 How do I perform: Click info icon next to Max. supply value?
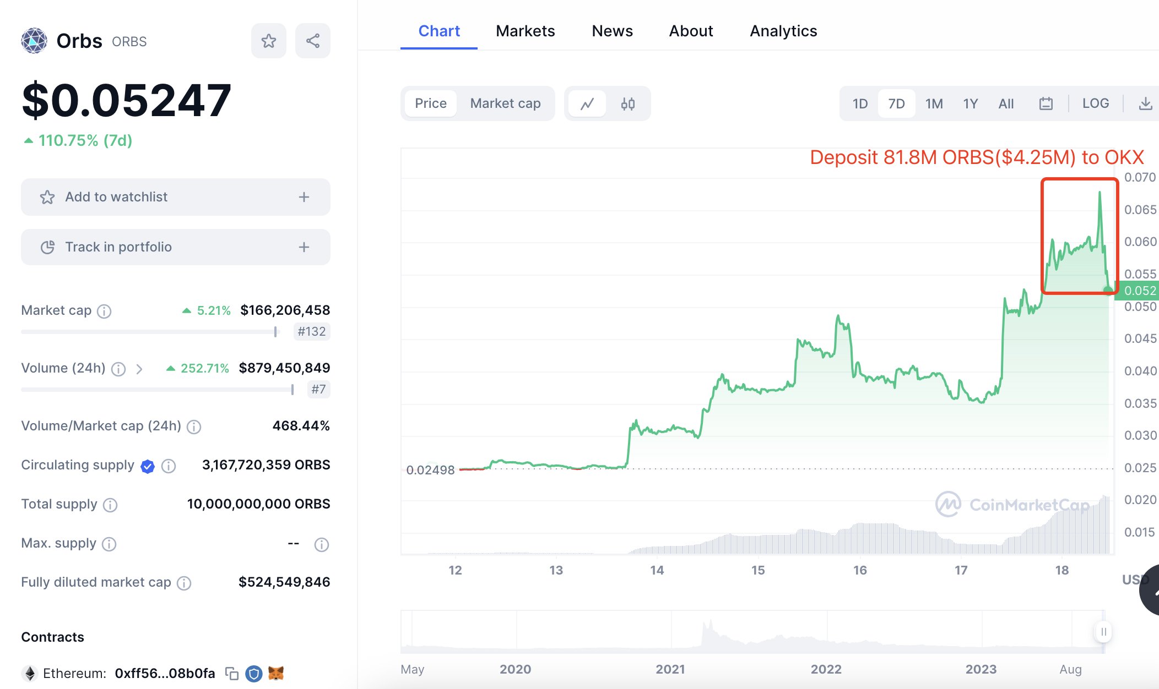point(321,544)
